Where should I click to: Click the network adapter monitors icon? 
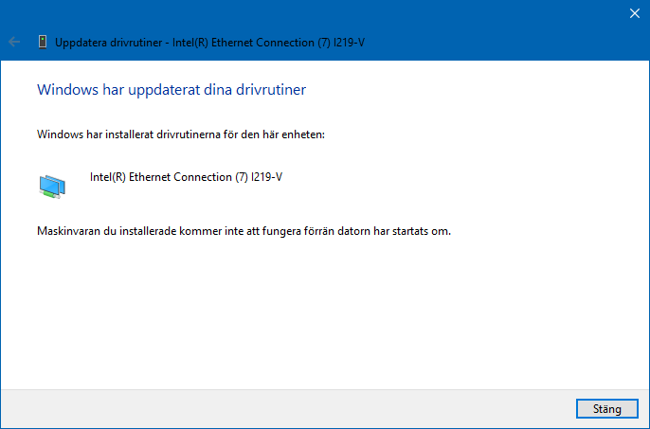(52, 187)
